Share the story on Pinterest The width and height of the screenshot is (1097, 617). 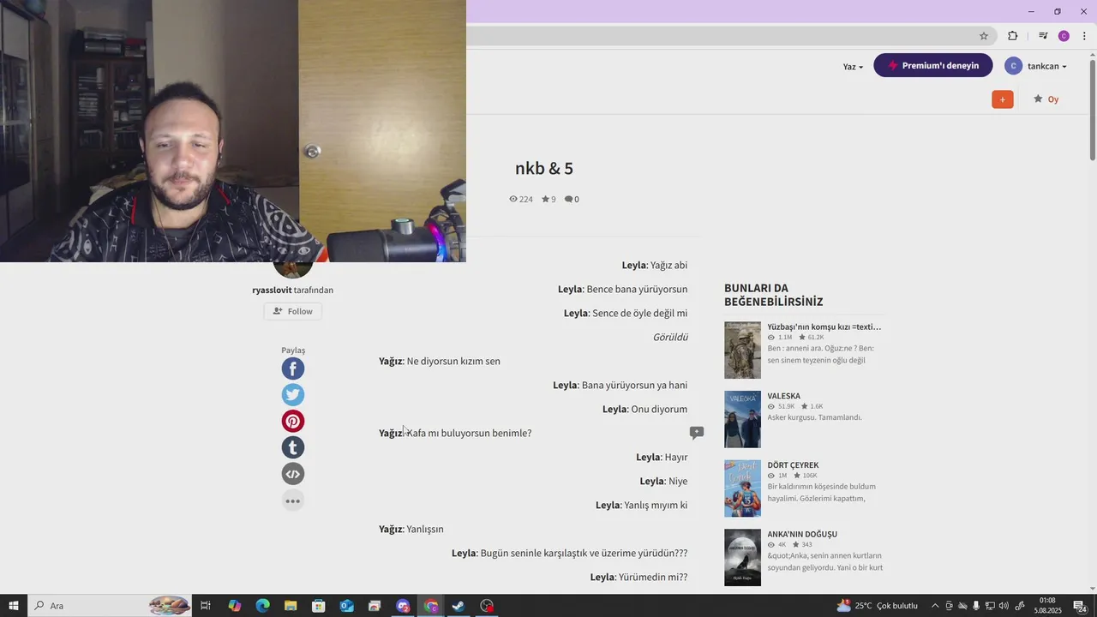[293, 421]
